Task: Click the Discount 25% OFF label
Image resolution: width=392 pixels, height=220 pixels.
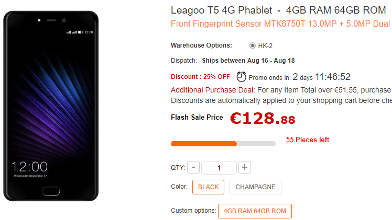Action: click(x=200, y=77)
